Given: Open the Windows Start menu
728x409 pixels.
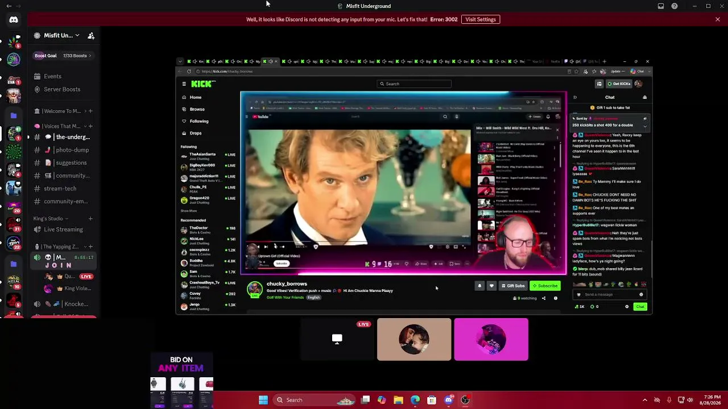Looking at the screenshot, I should point(263,400).
